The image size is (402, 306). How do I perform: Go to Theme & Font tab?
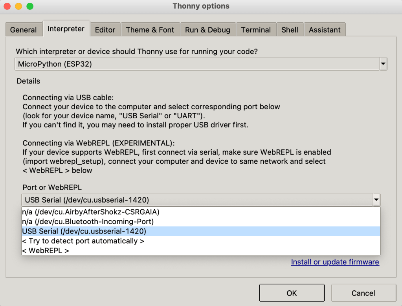click(x=150, y=30)
